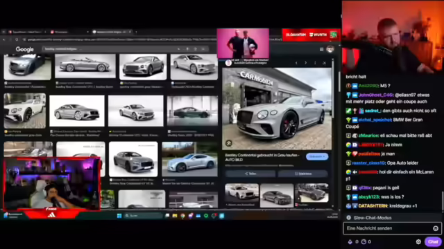Open JohnGhost_C46 chat username
The height and width of the screenshot is (249, 444).
tap(376, 95)
